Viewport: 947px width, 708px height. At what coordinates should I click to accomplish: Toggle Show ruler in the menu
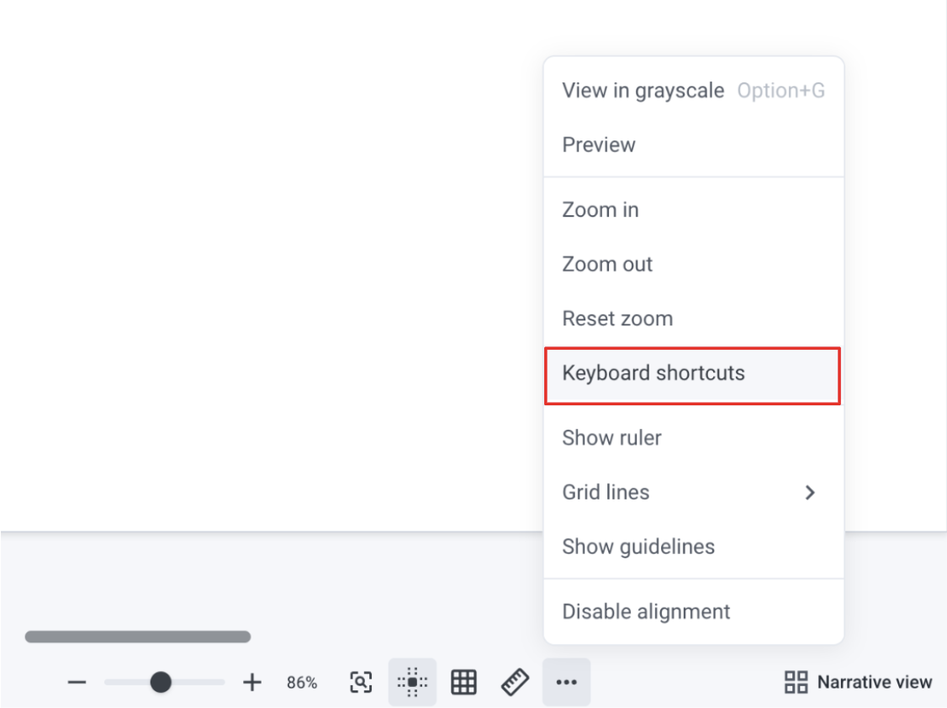point(611,438)
